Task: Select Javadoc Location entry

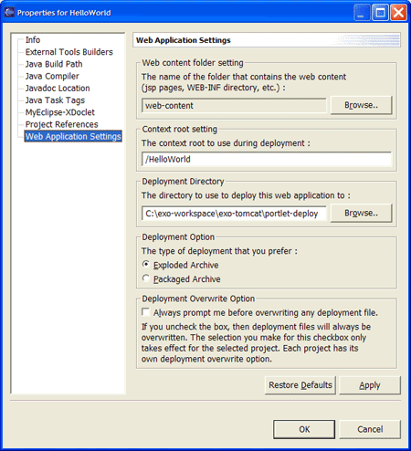Action: tap(58, 89)
